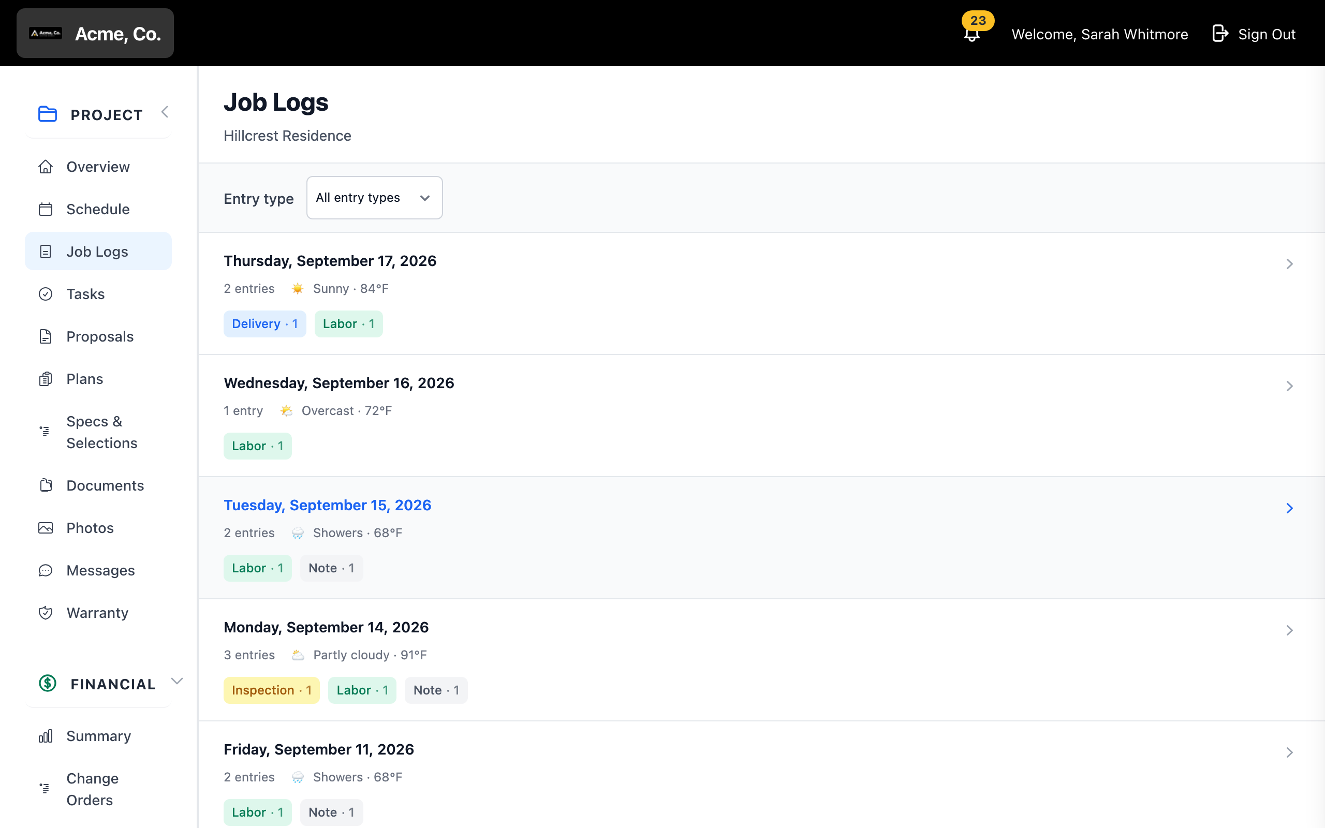Collapse the Project sidebar section
Image resolution: width=1325 pixels, height=828 pixels.
(x=164, y=112)
